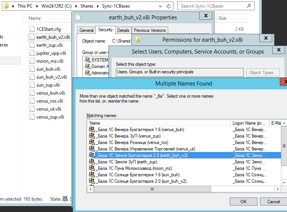Click group icon for Луна Молокозавод (moon_mz)
287x212 pixels.
point(92,168)
